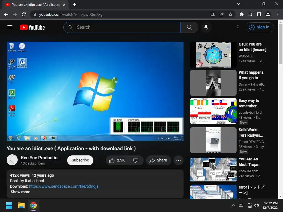This screenshot has height=212, width=283.
Task: Open Kody16Lapiz channel name
Action: coord(248,171)
